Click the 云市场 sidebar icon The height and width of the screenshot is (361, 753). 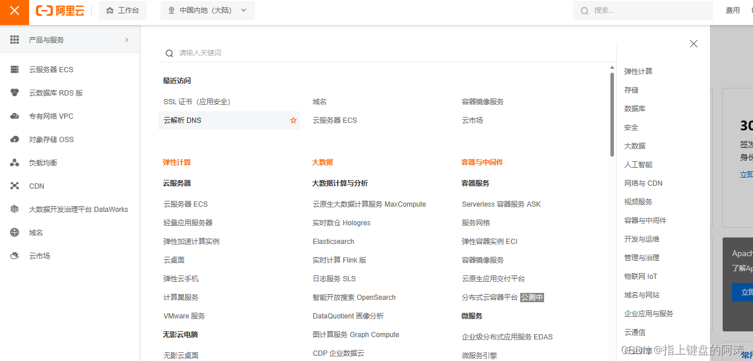(x=15, y=256)
